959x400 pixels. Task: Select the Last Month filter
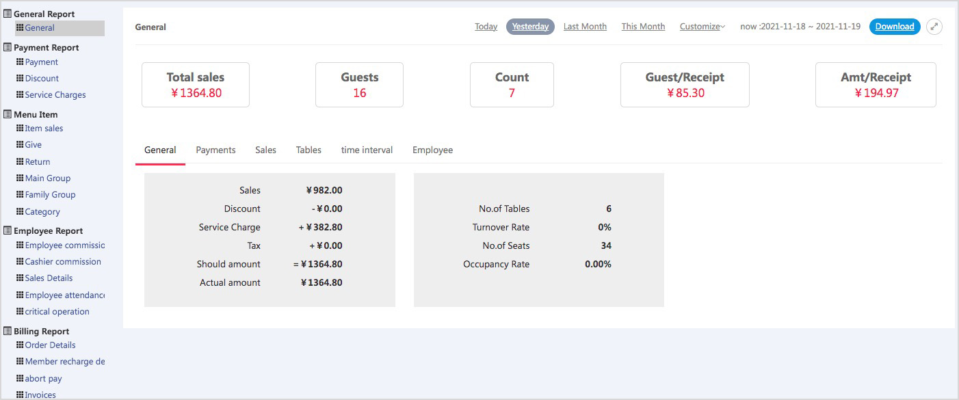(x=585, y=27)
